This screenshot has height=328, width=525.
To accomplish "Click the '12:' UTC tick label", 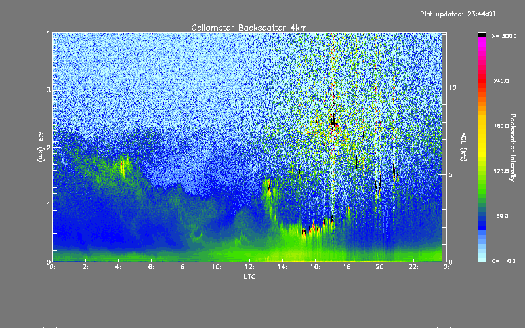I will pos(249,267).
